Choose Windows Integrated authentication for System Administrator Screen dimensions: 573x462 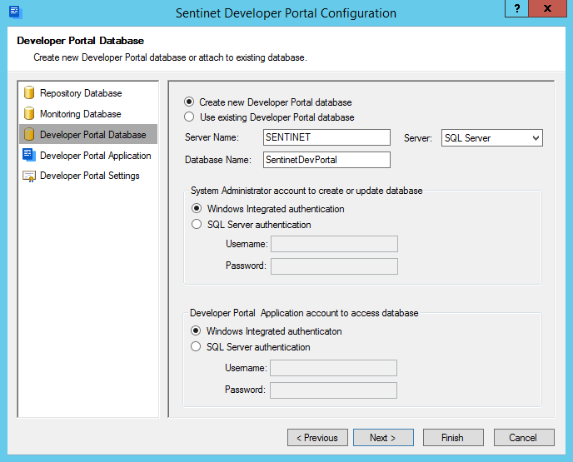[197, 209]
